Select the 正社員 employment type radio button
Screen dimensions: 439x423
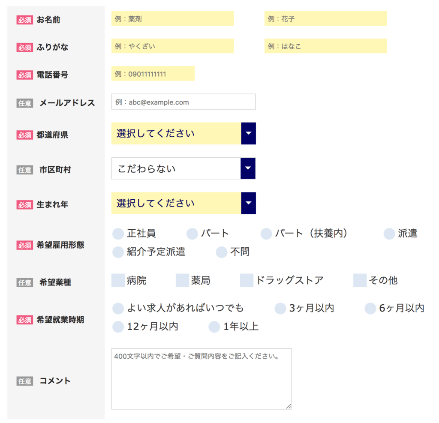coord(118,234)
